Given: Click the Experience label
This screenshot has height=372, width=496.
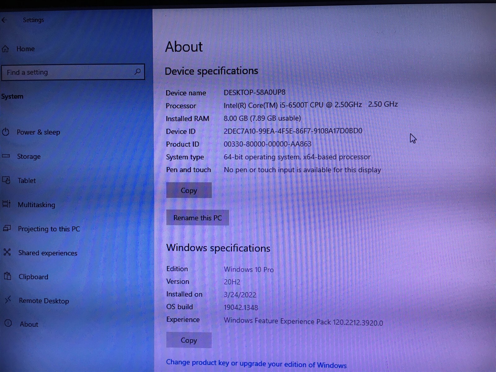Looking at the screenshot, I should pyautogui.click(x=183, y=320).
